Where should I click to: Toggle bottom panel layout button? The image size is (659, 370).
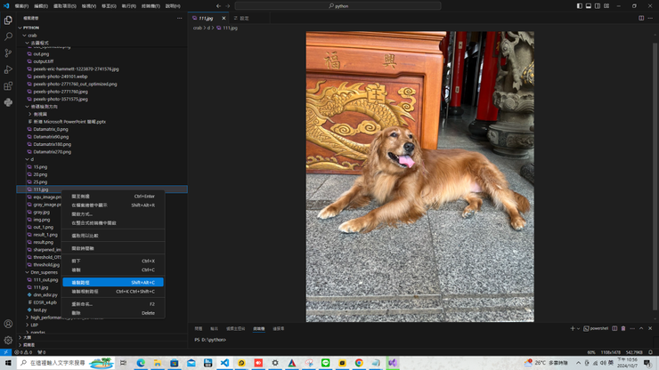pos(588,5)
